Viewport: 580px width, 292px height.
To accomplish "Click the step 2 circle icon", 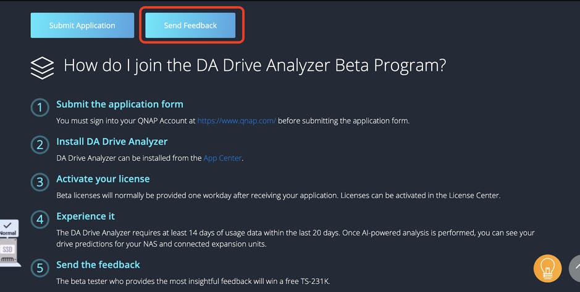I will pyautogui.click(x=40, y=145).
